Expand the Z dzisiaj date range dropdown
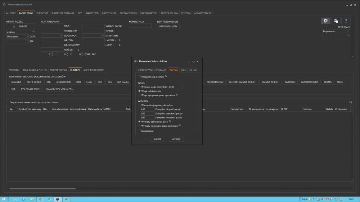360x202 pixels. click(33, 32)
